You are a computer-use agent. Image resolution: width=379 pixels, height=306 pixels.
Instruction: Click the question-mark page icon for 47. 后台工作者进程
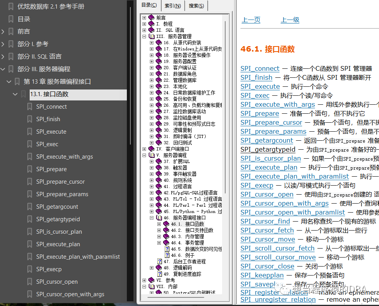pos(160,261)
